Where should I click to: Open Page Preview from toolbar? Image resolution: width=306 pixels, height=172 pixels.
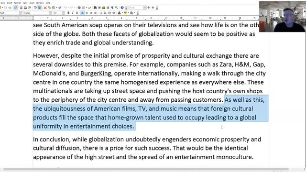point(30,8)
